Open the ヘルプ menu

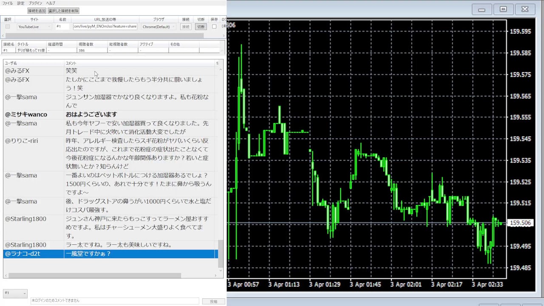point(51,3)
